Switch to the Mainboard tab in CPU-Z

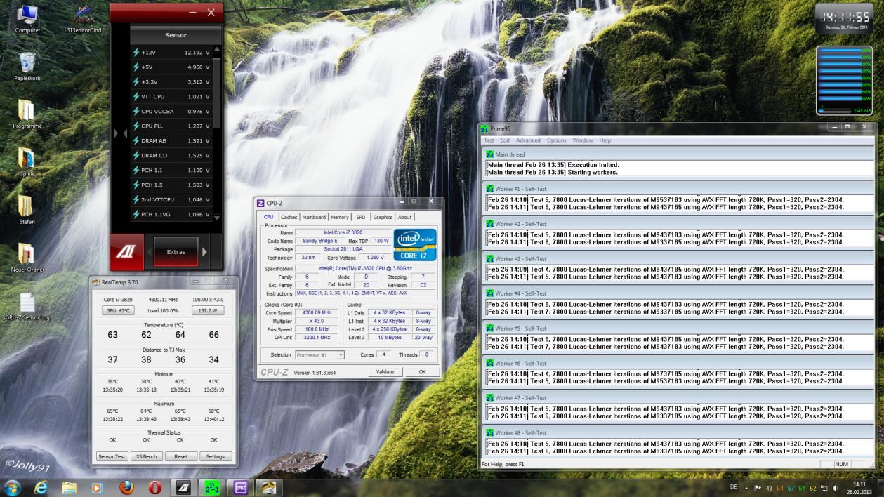[x=314, y=218]
